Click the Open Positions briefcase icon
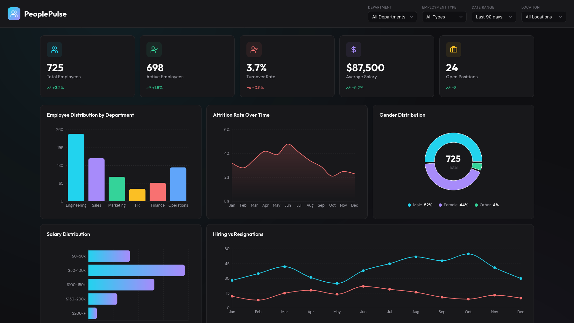 click(x=453, y=50)
